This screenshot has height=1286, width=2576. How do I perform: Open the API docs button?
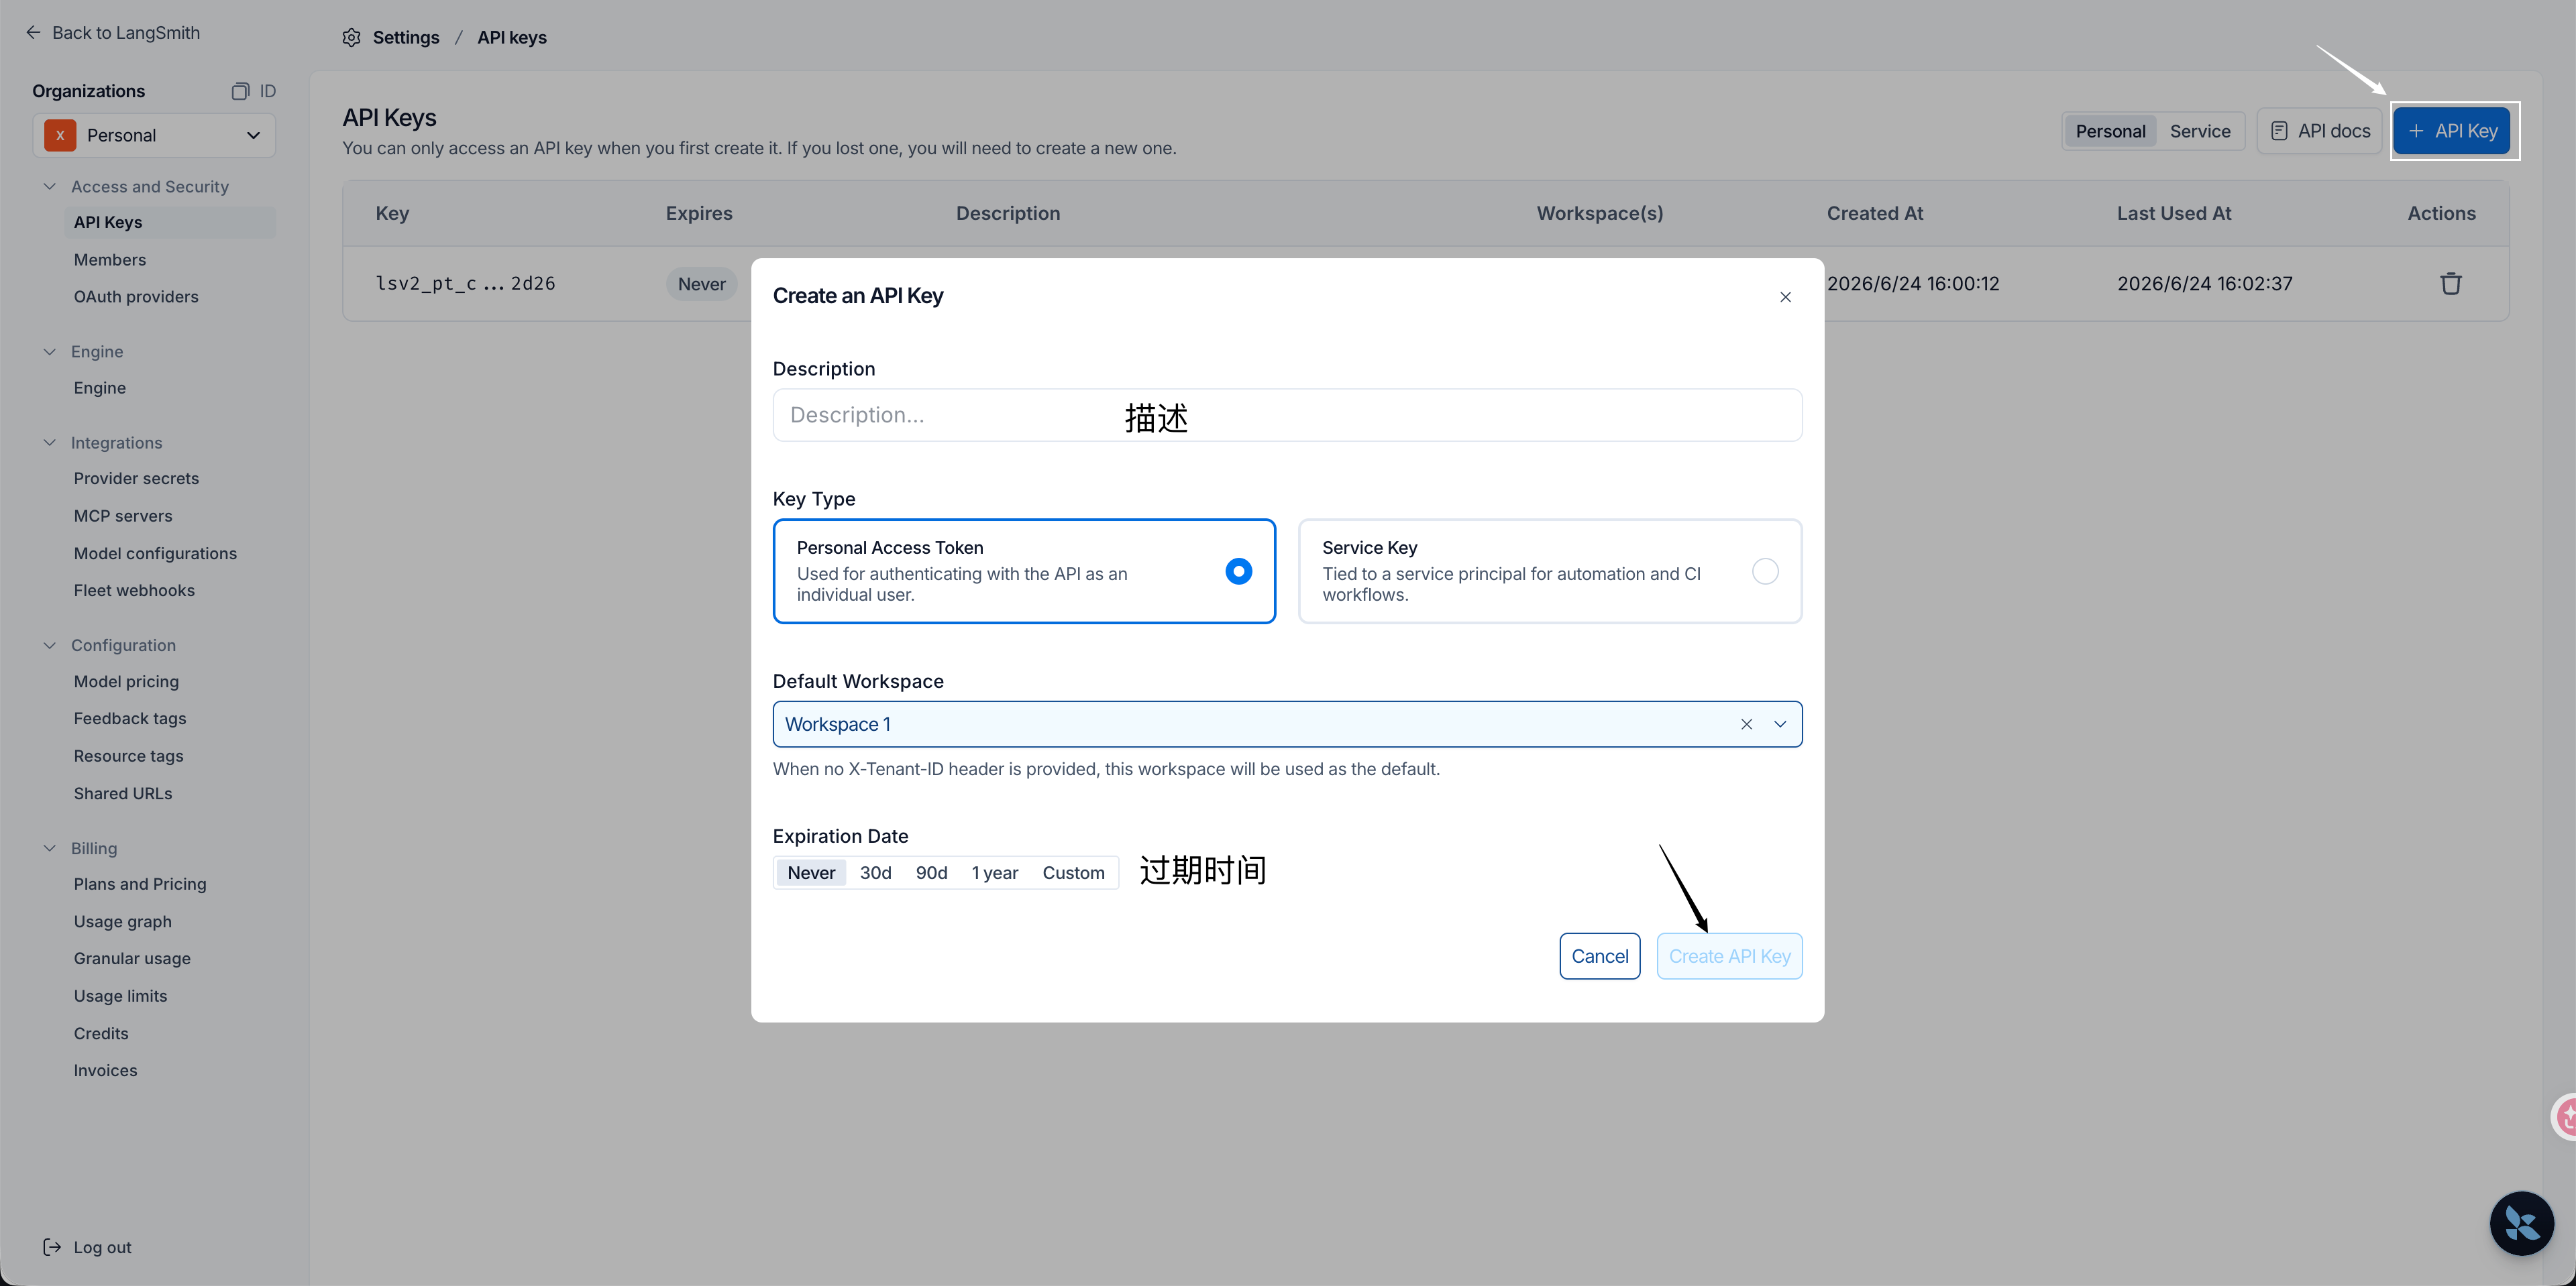pyautogui.click(x=2319, y=131)
